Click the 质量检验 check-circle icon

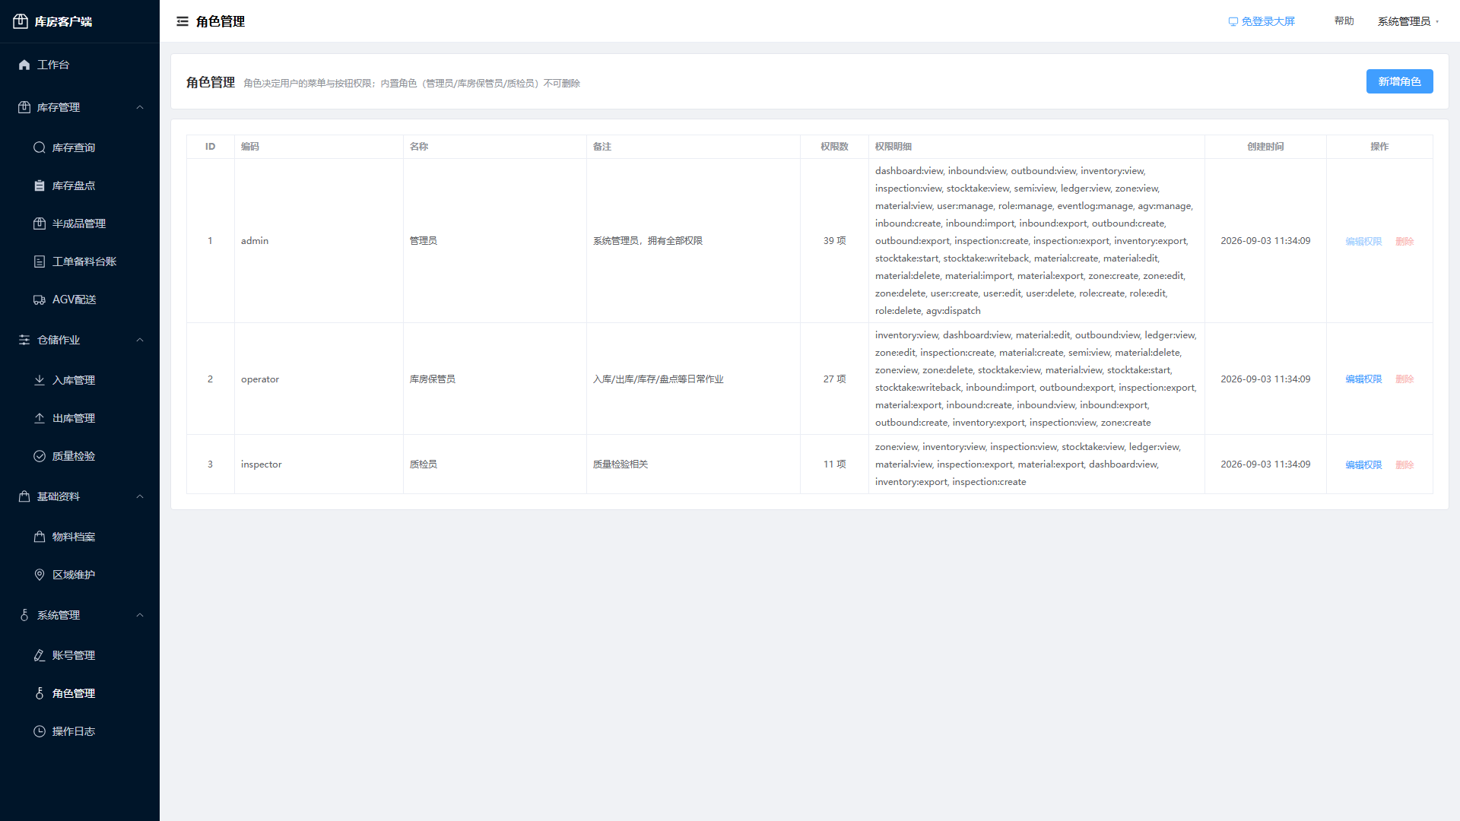coord(40,456)
